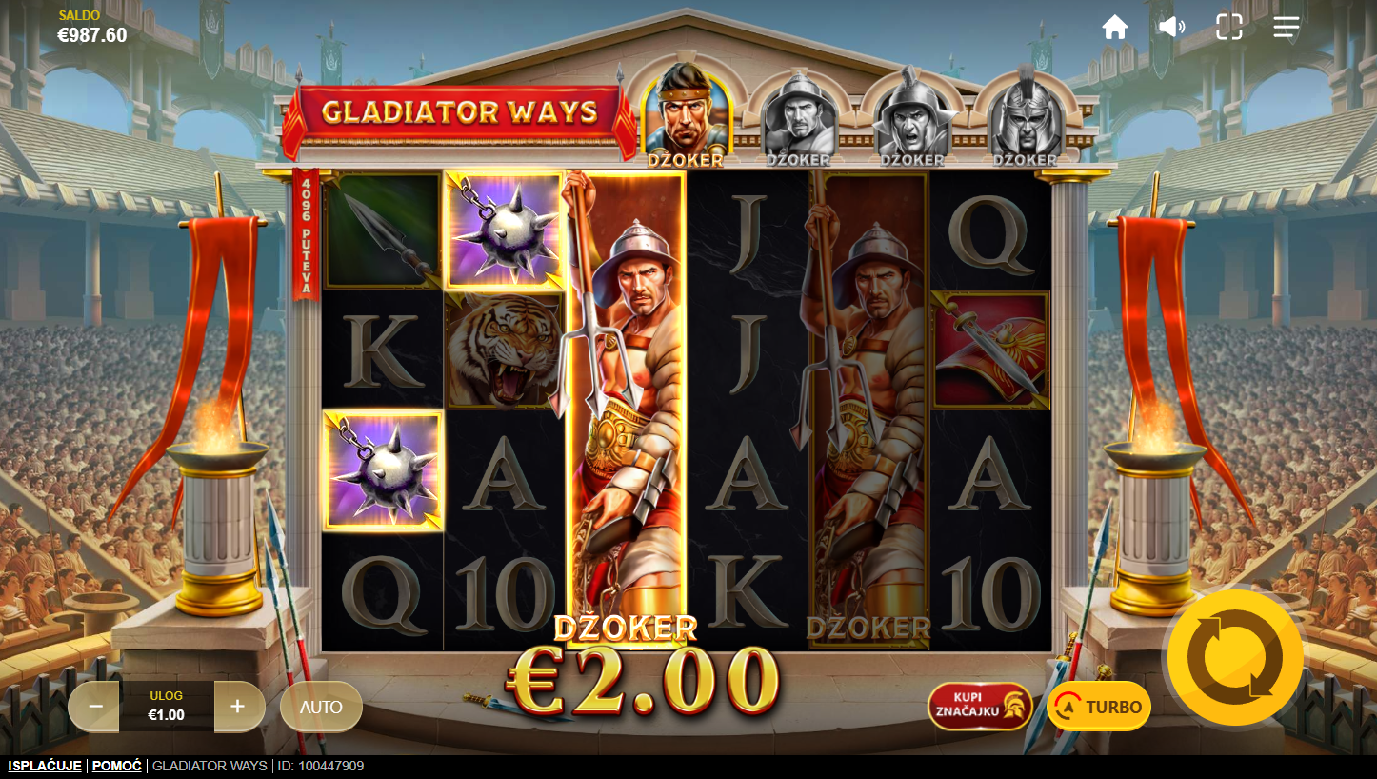Toggle fullscreen mode

point(1229,27)
